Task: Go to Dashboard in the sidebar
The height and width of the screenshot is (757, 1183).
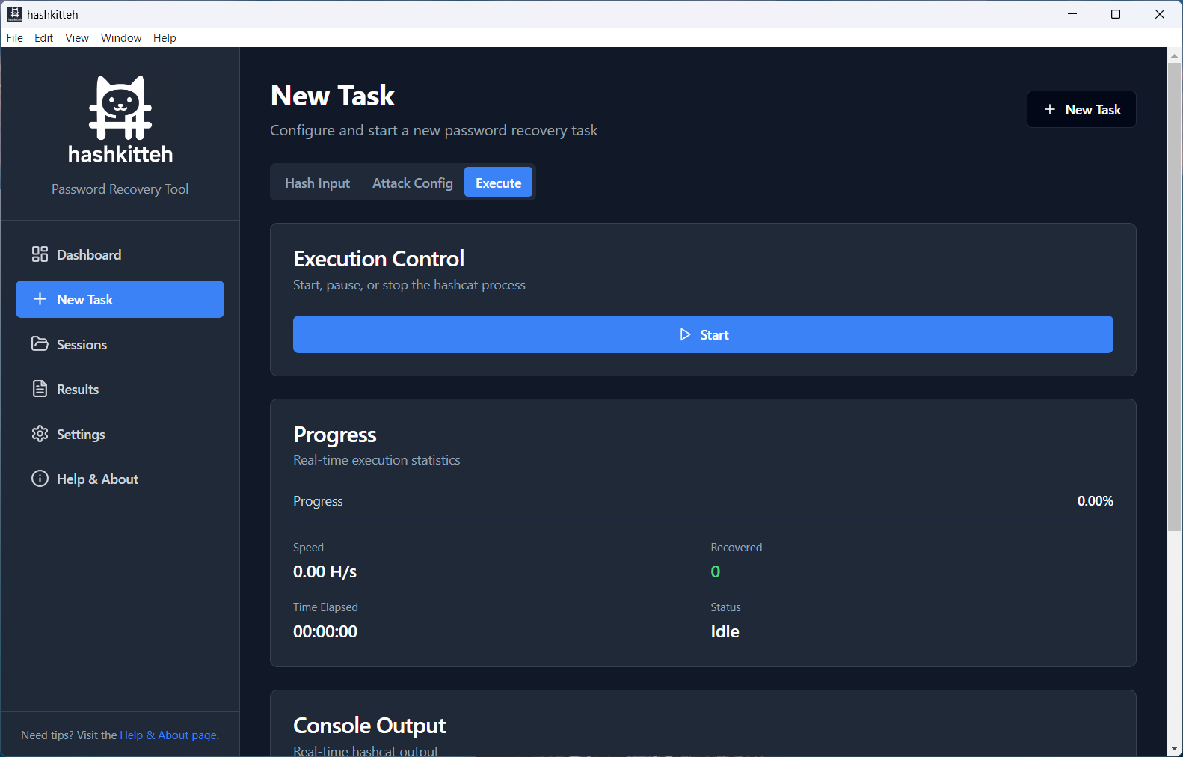Action: pos(120,254)
